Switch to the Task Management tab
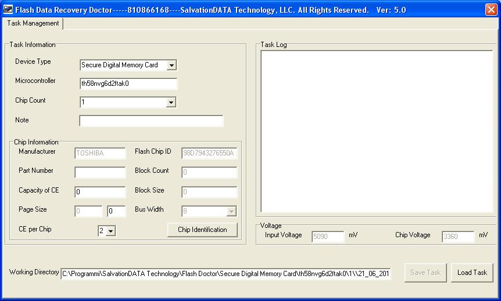The height and width of the screenshot is (301, 501). 33,23
